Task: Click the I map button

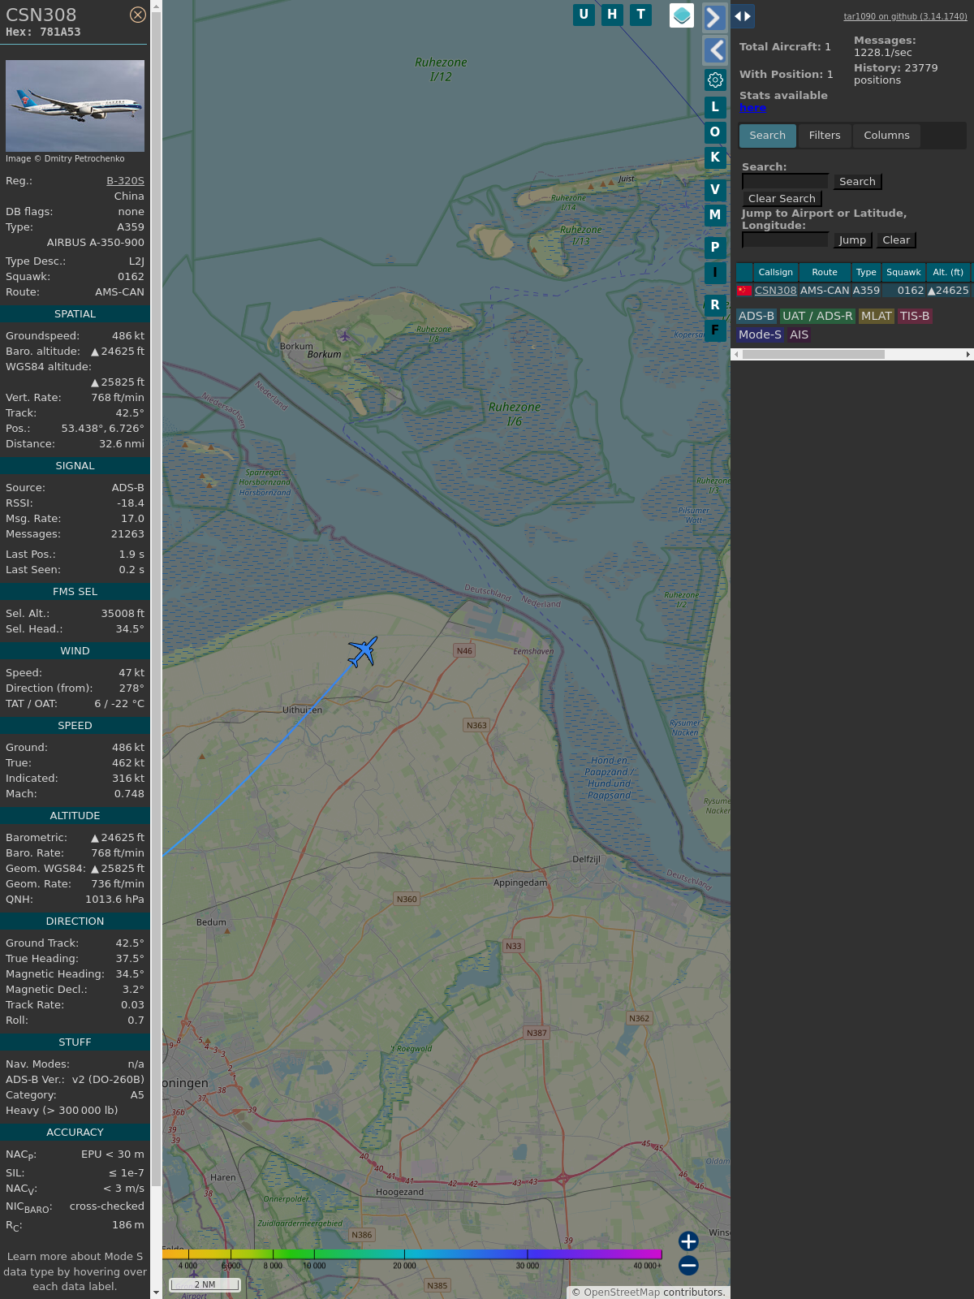Action: pyautogui.click(x=715, y=273)
